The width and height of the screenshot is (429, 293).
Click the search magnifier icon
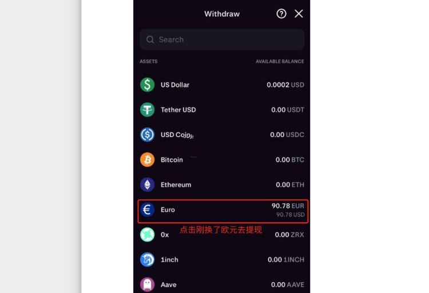[x=150, y=39]
